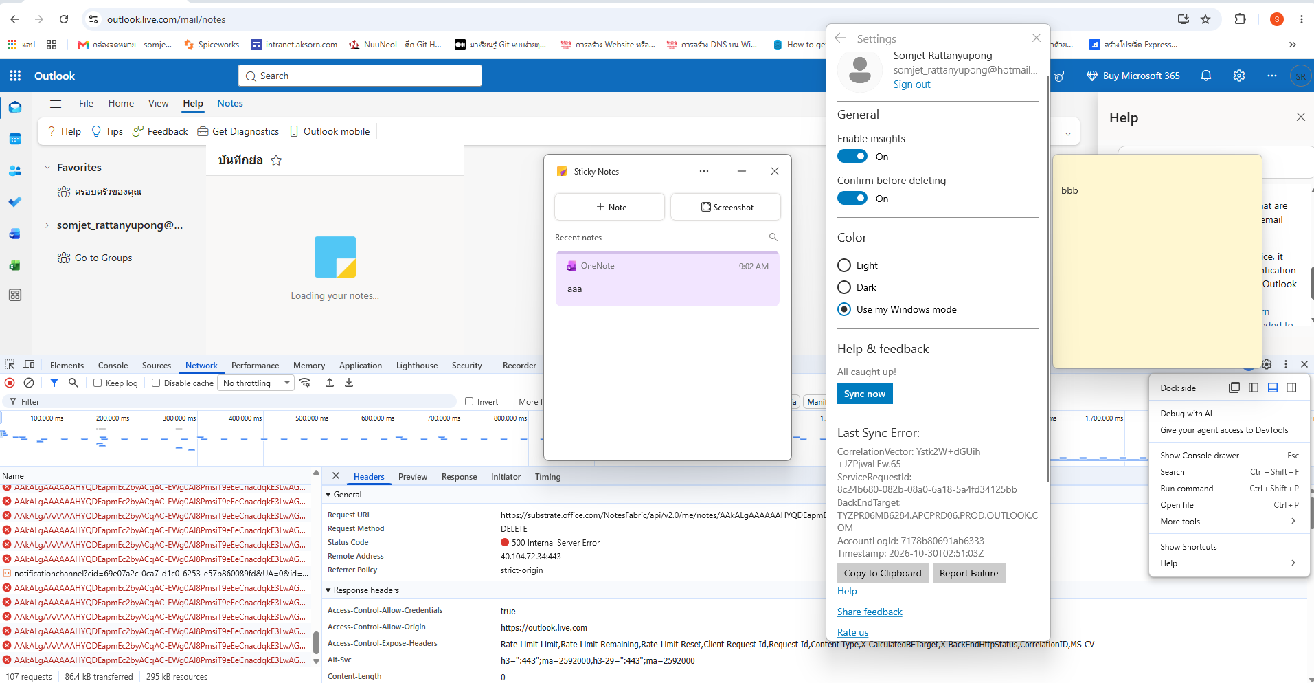Undock DevTools into separate window
Screen dimensions: 1314x683
(x=1234, y=388)
